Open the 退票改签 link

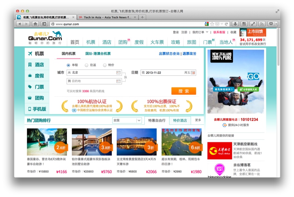pyautogui.click(x=189, y=54)
